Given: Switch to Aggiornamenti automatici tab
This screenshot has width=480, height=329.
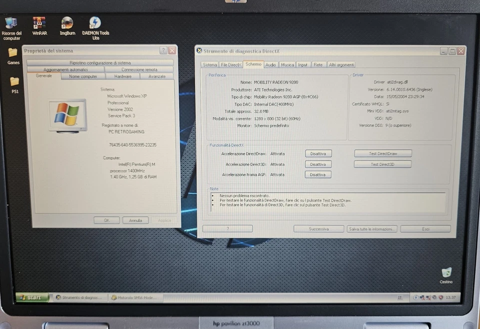Looking at the screenshot, I should point(65,69).
